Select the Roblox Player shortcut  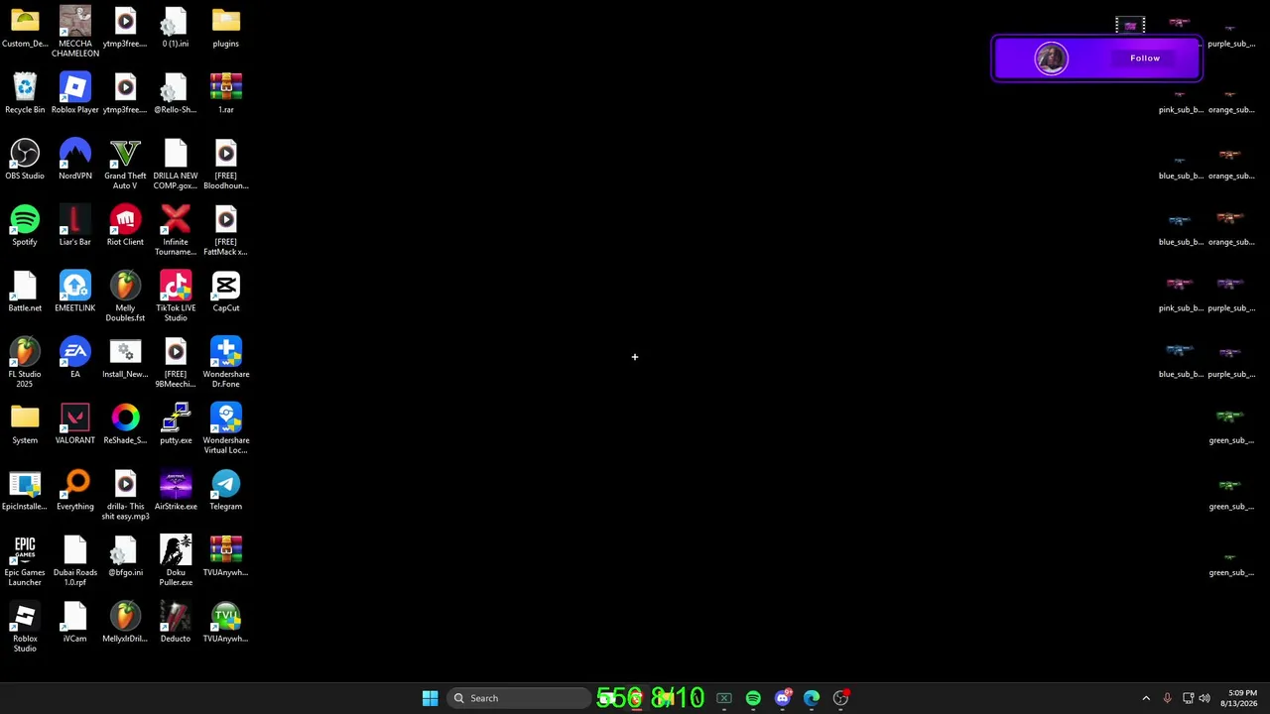click(x=75, y=94)
